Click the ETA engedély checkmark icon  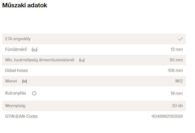(x=180, y=39)
